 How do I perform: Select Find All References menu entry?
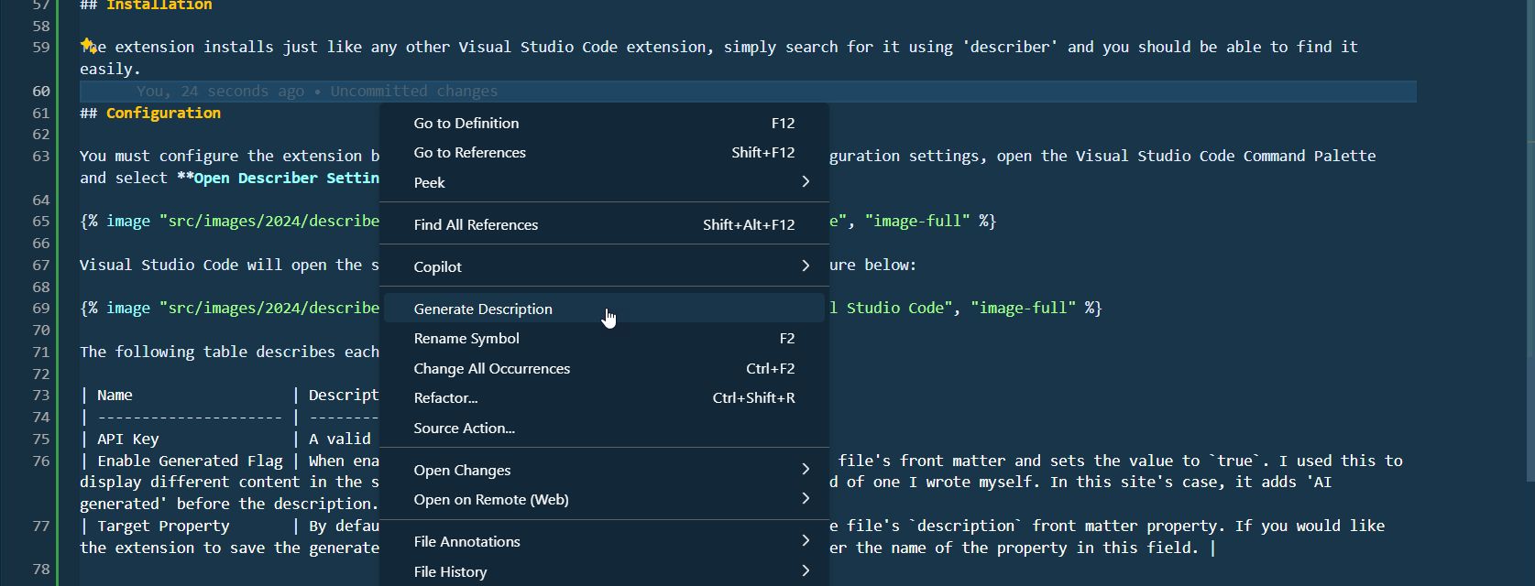(604, 224)
